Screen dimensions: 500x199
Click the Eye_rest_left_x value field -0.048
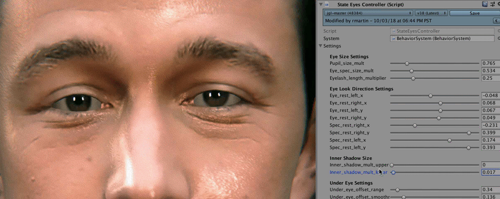(491, 96)
